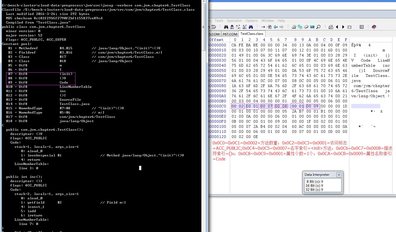This screenshot has width=396, height=232.
Task: Click the Go To Offset arrow icon
Action: [x=263, y=27]
